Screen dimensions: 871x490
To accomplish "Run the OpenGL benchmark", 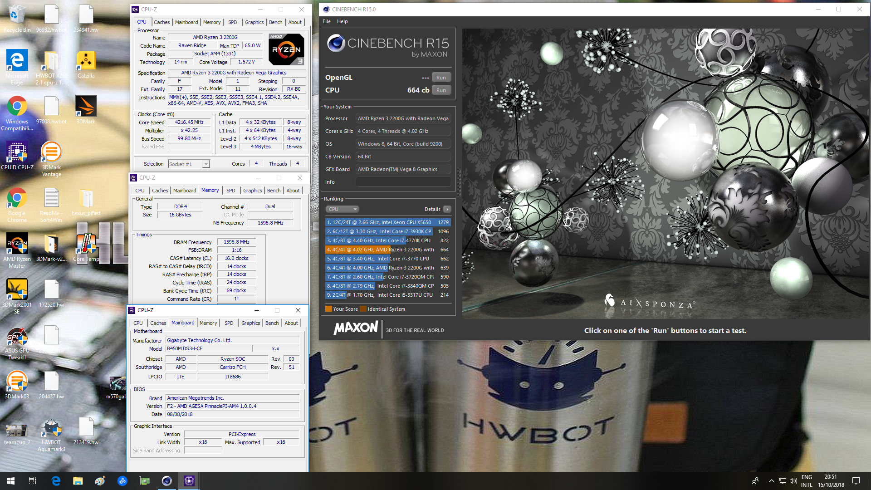I will (x=441, y=78).
